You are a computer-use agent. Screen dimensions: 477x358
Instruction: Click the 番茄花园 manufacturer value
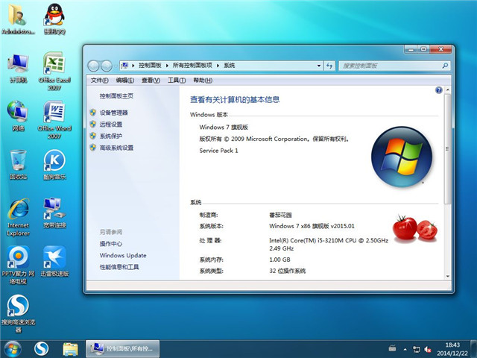280,215
